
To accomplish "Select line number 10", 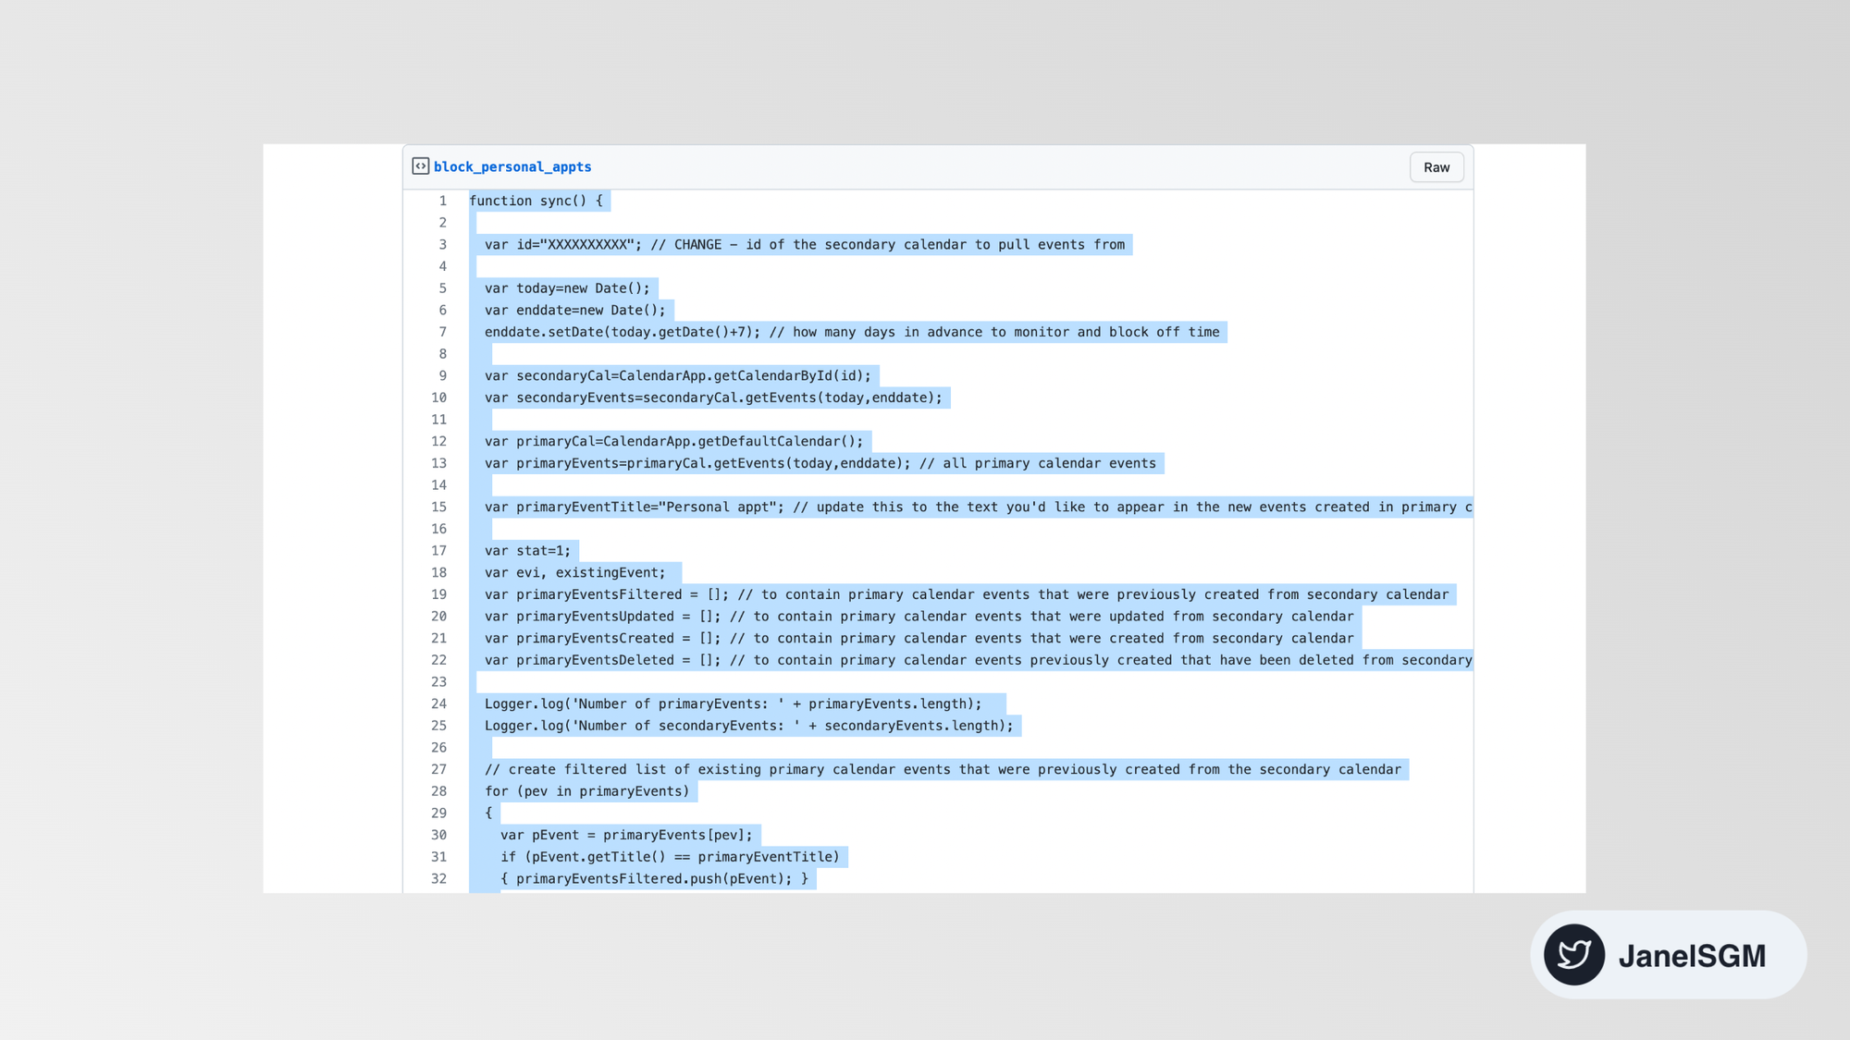I will point(439,398).
